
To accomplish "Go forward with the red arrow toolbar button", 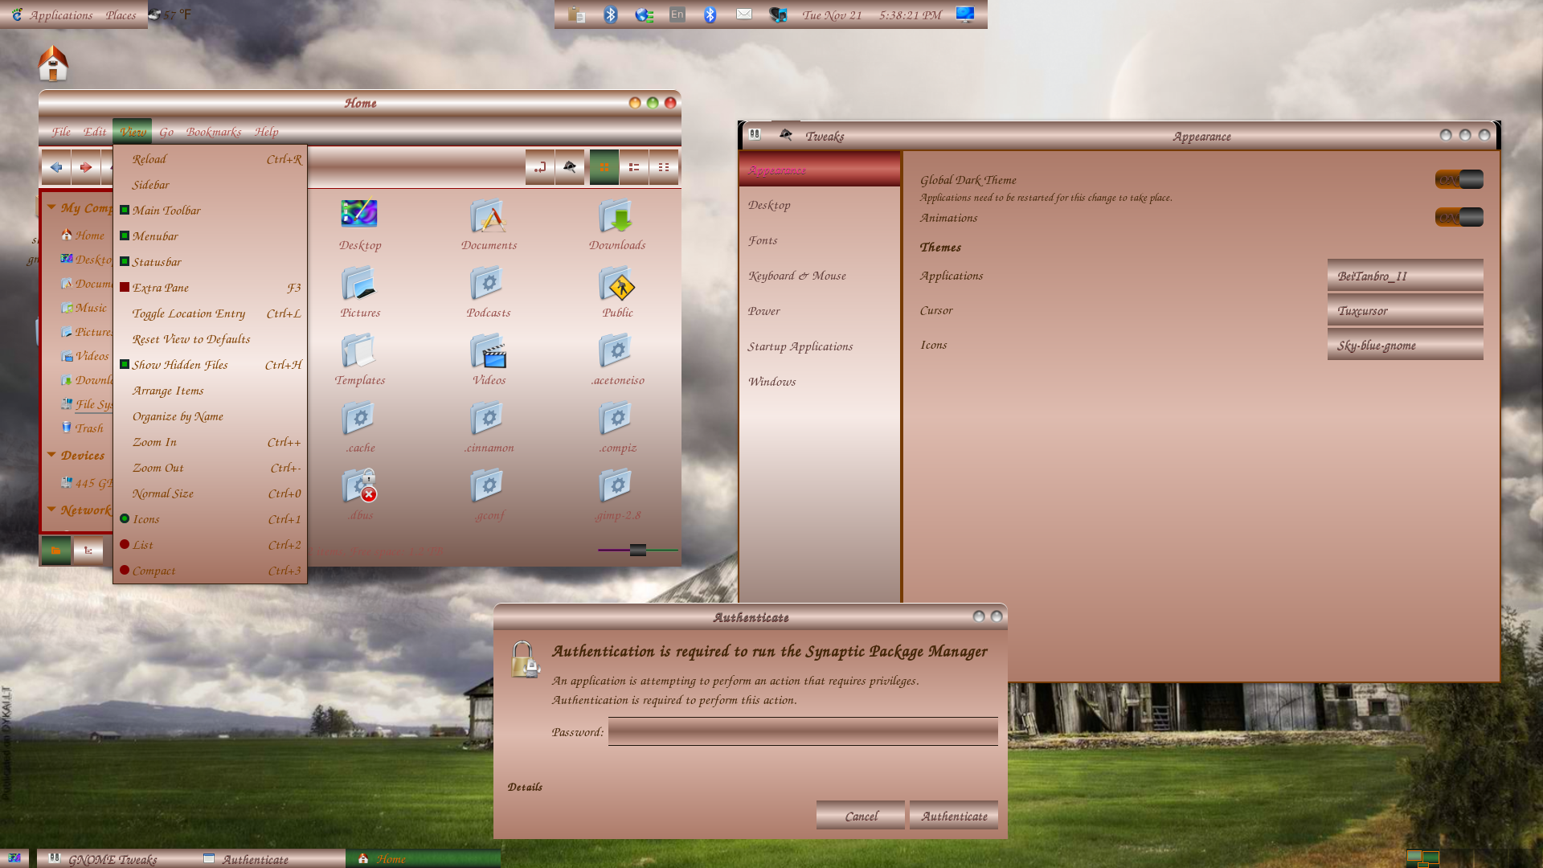I will 86,167.
